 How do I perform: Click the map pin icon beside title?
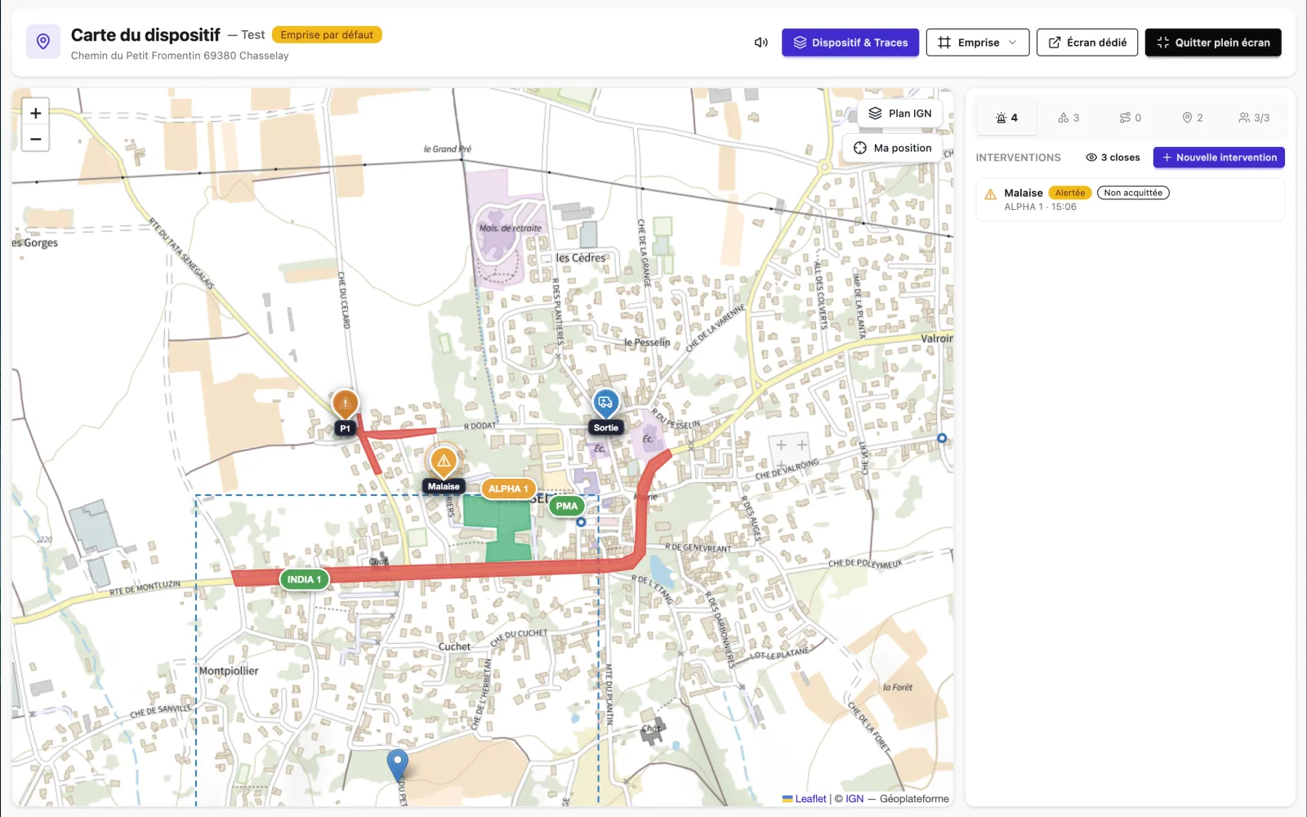pos(43,42)
